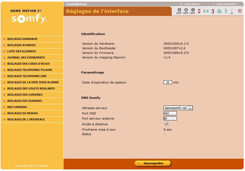245x171 pixels.
Task: Click the Actualiser refresh link
Action: [190, 4]
